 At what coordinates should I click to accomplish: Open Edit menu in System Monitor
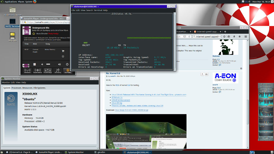13,82
